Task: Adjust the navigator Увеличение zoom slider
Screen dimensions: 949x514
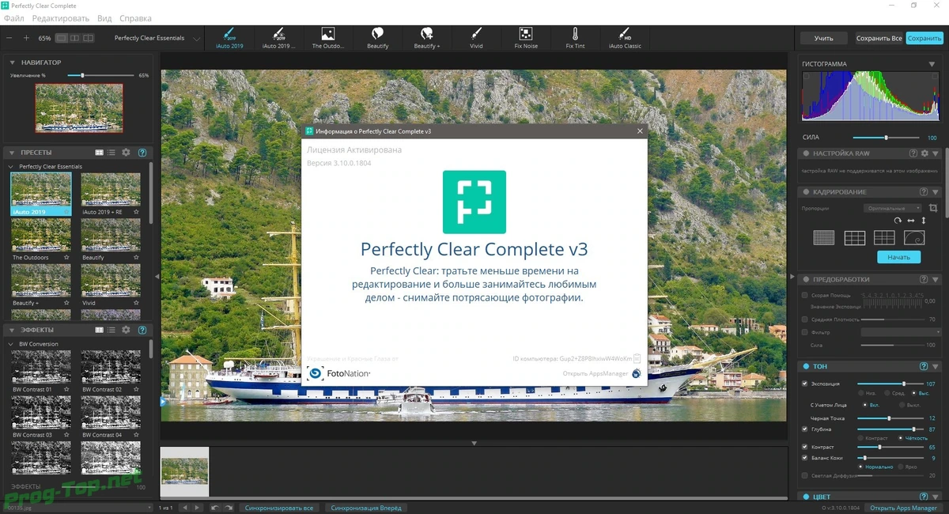Action: coord(100,75)
